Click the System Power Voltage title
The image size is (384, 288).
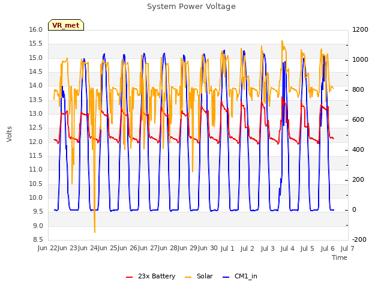pyautogui.click(x=191, y=7)
